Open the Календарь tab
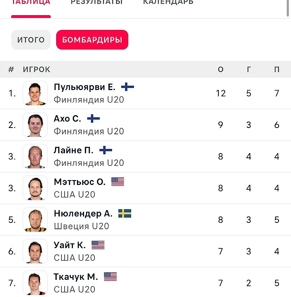The height and width of the screenshot is (297, 291). pyautogui.click(x=168, y=2)
